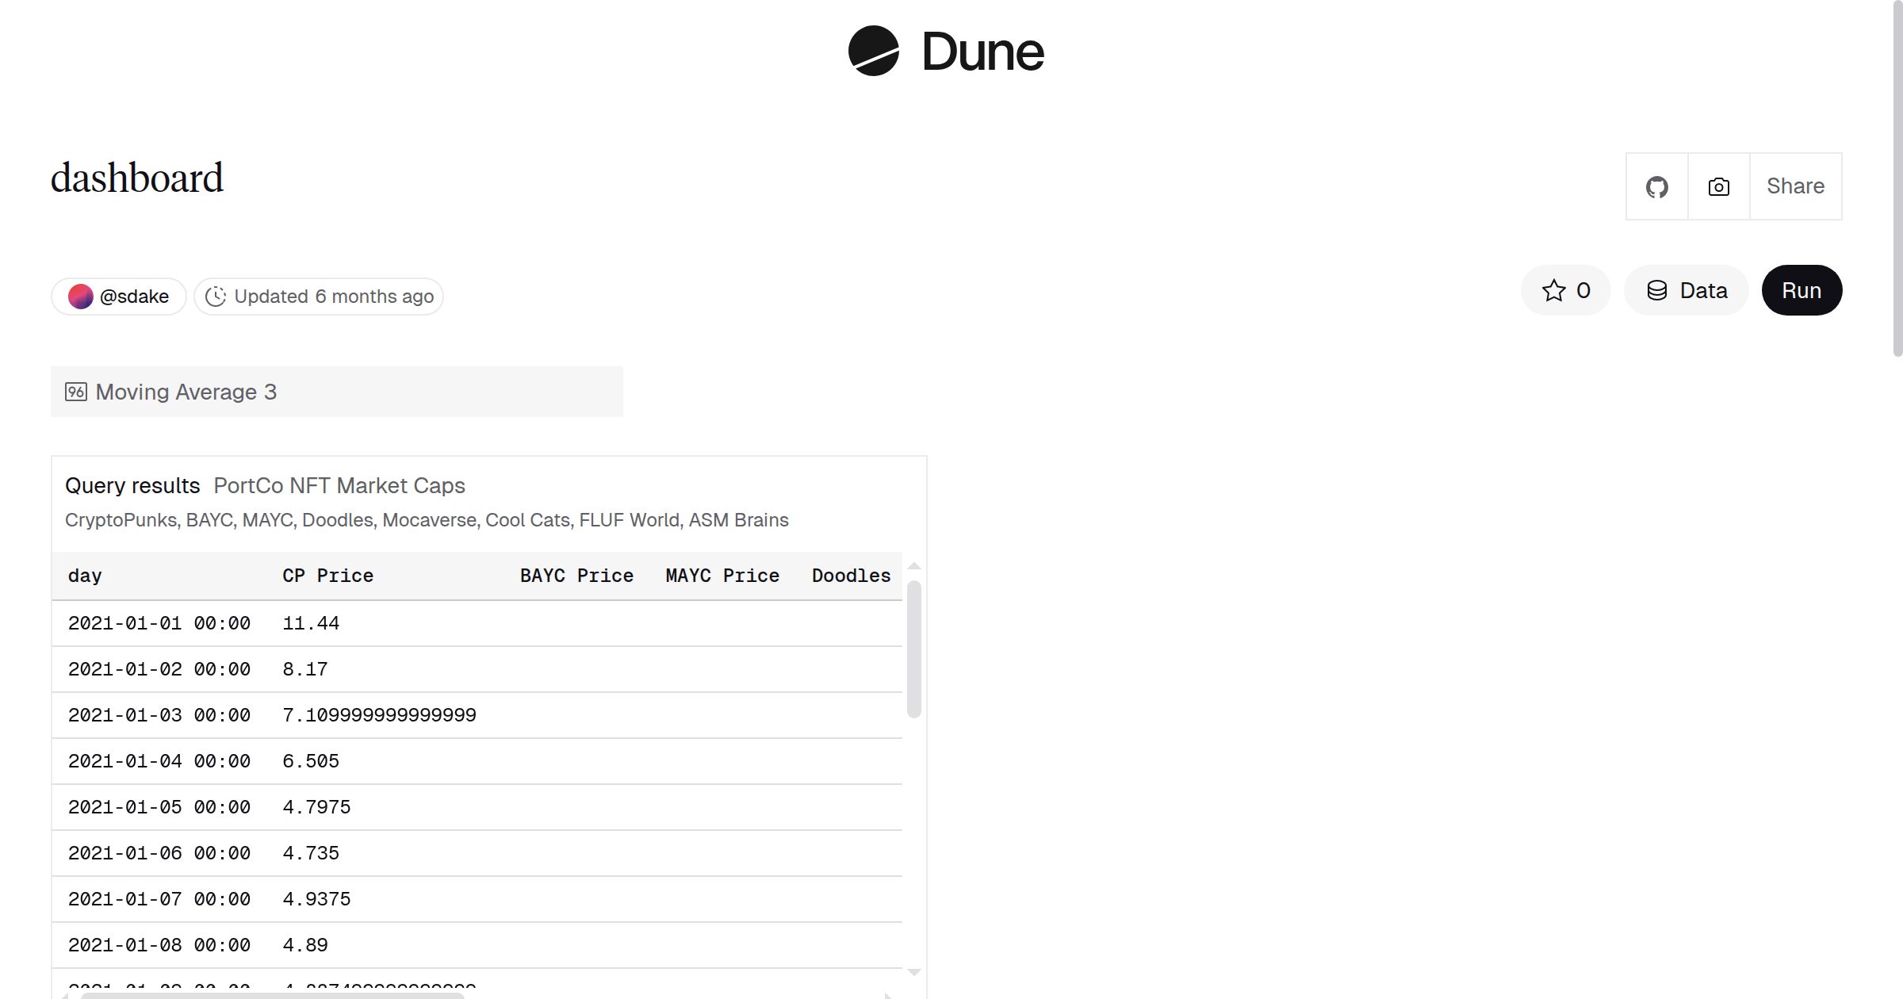Click the table vertical scrollbar thumb
The image size is (1903, 999).
[x=913, y=649]
